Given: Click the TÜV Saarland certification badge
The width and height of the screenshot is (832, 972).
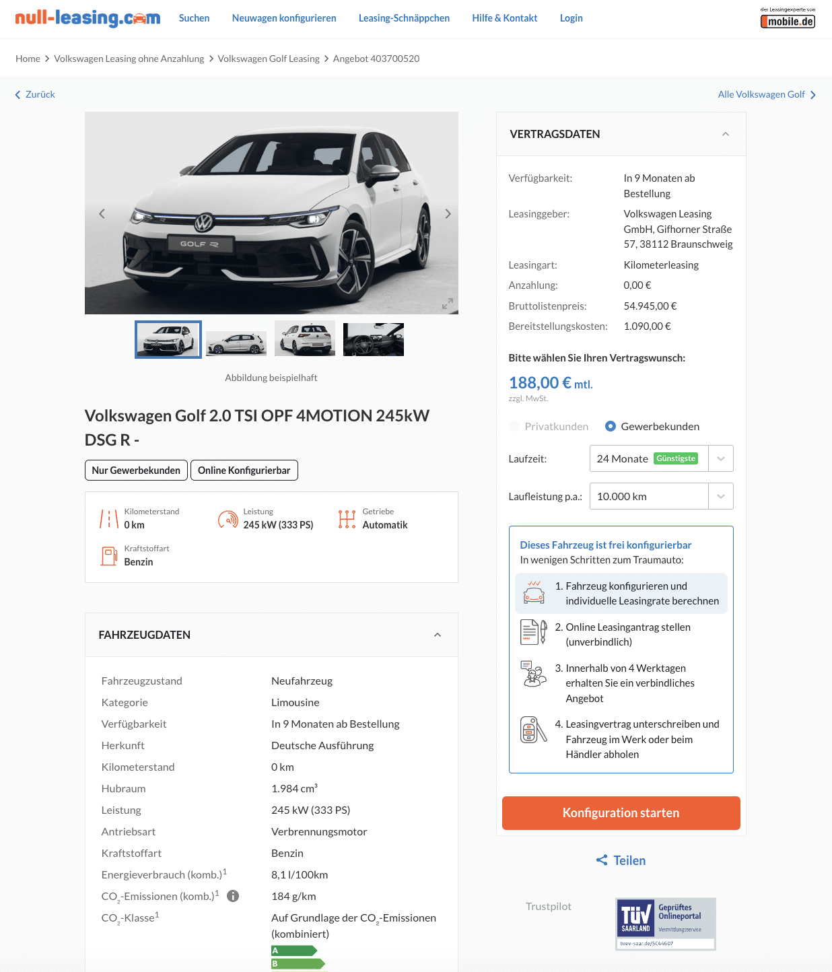Looking at the screenshot, I should 666,924.
